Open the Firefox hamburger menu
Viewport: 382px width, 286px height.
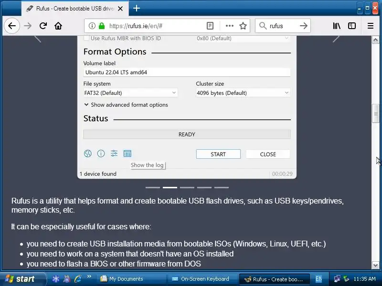[x=371, y=26]
